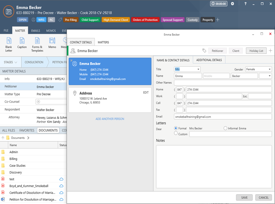The width and height of the screenshot is (275, 204).
Task: Click Add Another Person link
Action: click(110, 119)
